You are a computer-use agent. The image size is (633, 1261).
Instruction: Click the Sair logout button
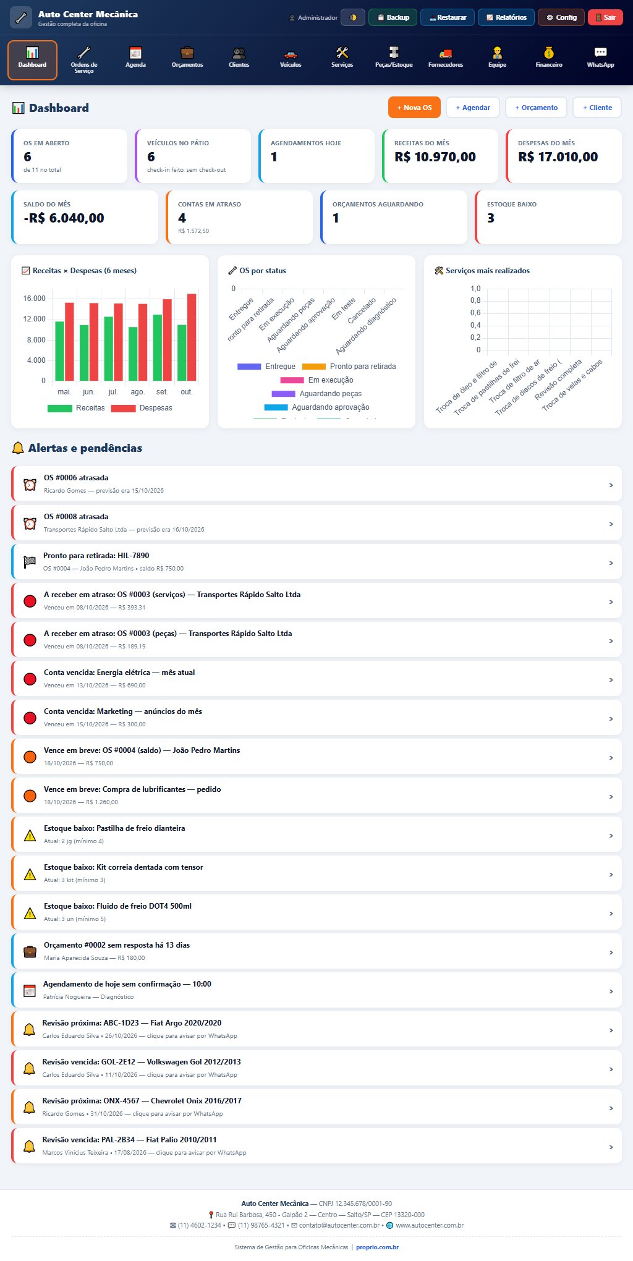(605, 17)
